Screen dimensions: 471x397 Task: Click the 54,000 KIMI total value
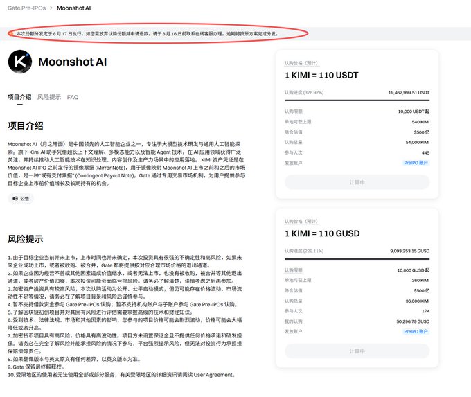pos(418,143)
